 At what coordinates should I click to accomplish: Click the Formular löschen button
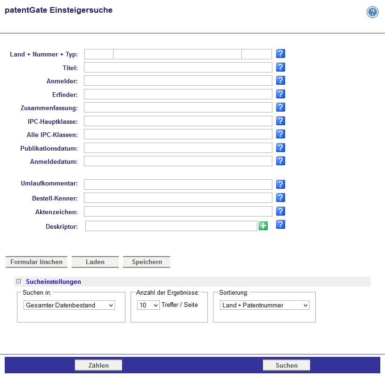(36, 262)
